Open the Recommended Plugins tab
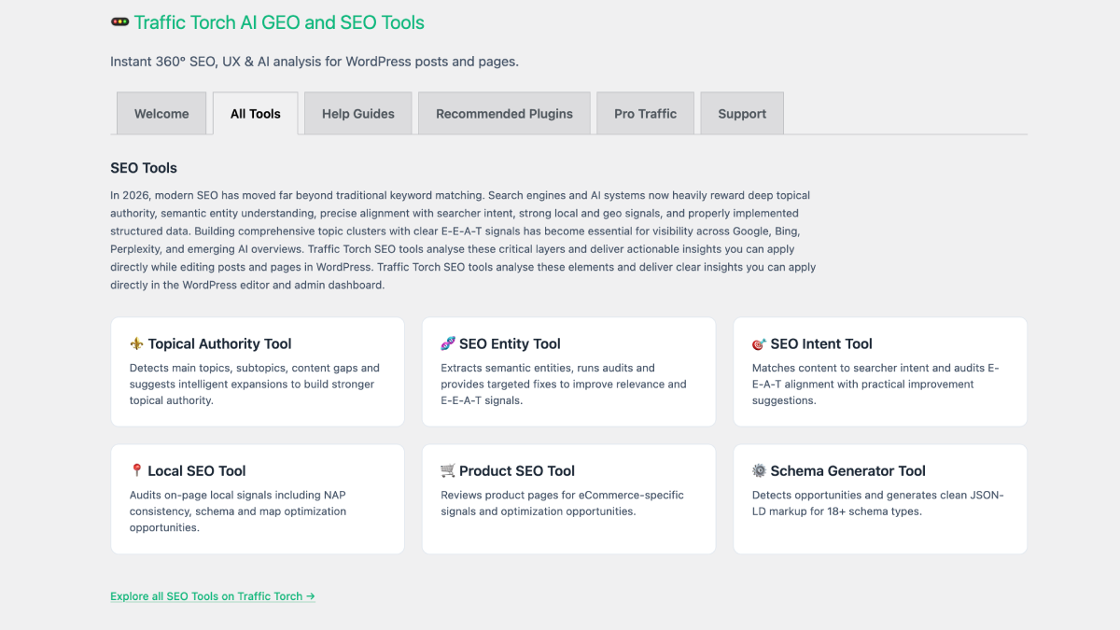Image resolution: width=1120 pixels, height=630 pixels. click(x=504, y=113)
